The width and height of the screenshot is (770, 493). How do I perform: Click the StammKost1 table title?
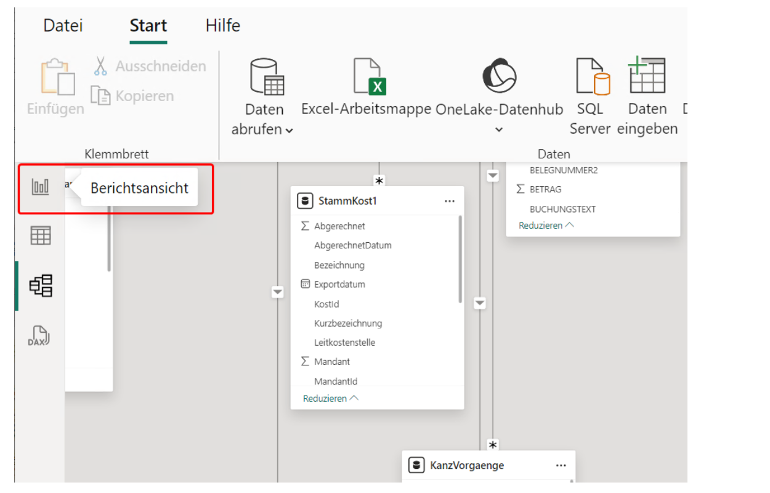(x=347, y=202)
